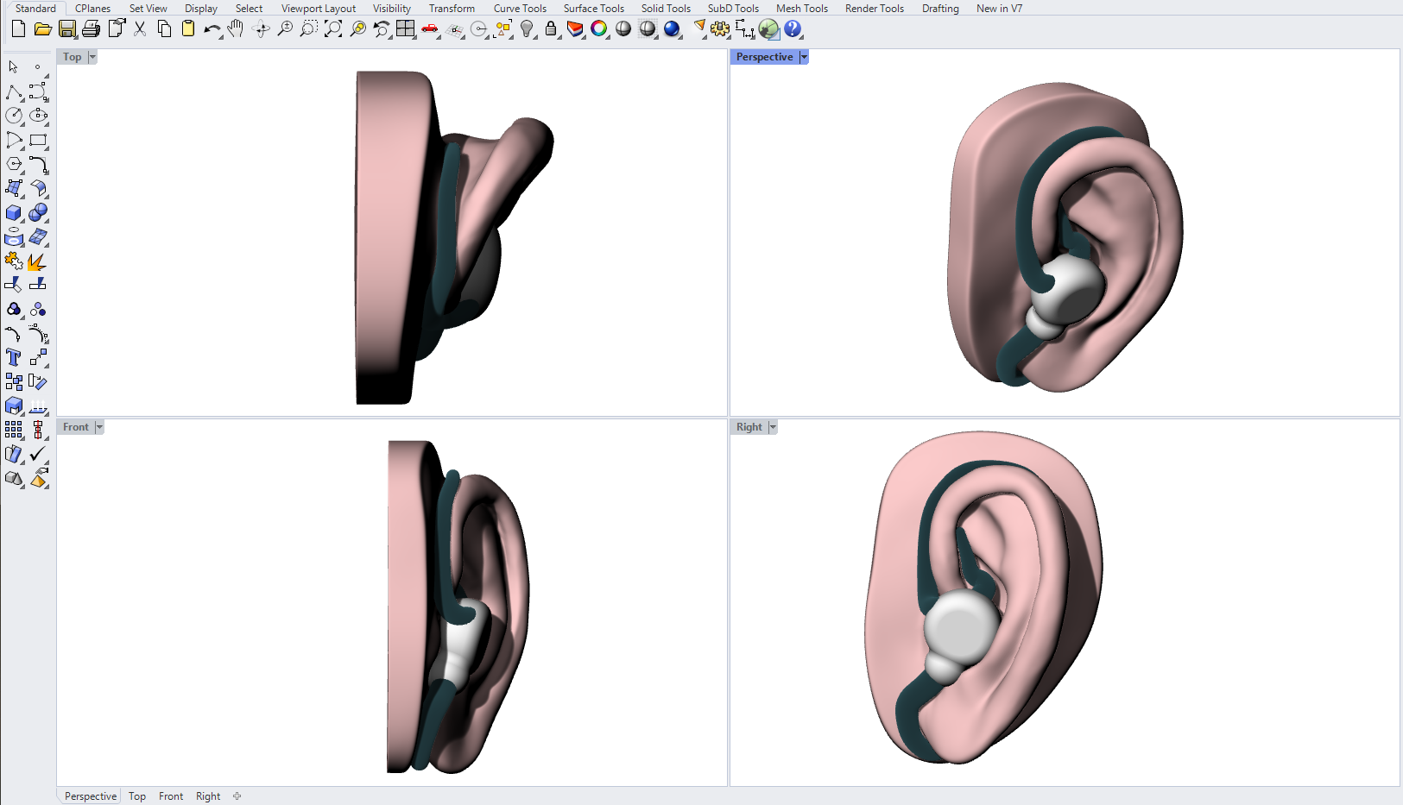Select the Circle tool
1403x805 pixels.
point(14,116)
